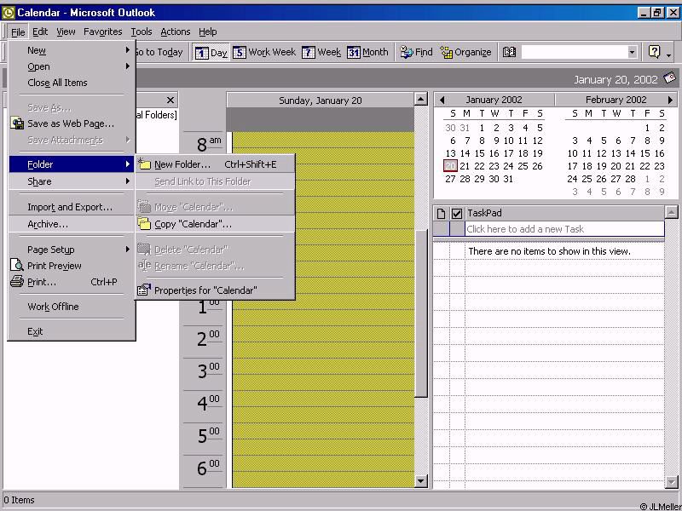This screenshot has height=511, width=682.
Task: Go to previous month in the date navigator
Action: pos(442,100)
